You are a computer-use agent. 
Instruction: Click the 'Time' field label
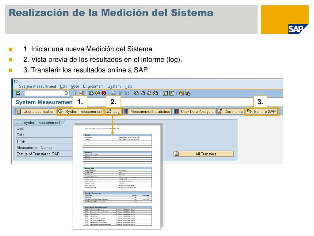pyautogui.click(x=21, y=141)
